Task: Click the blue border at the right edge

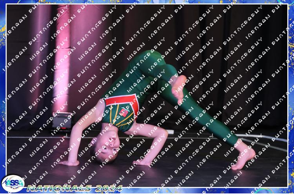Action: pos(291,98)
